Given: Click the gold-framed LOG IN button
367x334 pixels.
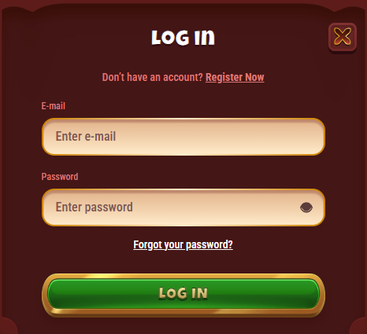Looking at the screenshot, I should click(183, 295).
